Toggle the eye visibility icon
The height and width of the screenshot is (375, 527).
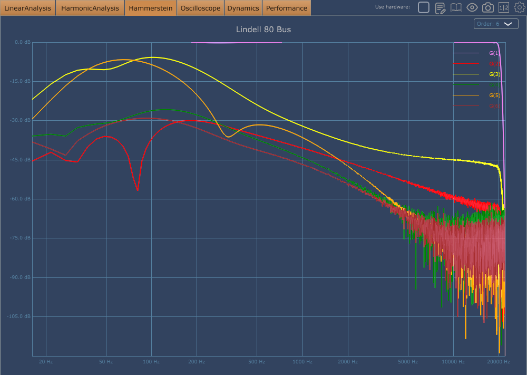coord(472,7)
